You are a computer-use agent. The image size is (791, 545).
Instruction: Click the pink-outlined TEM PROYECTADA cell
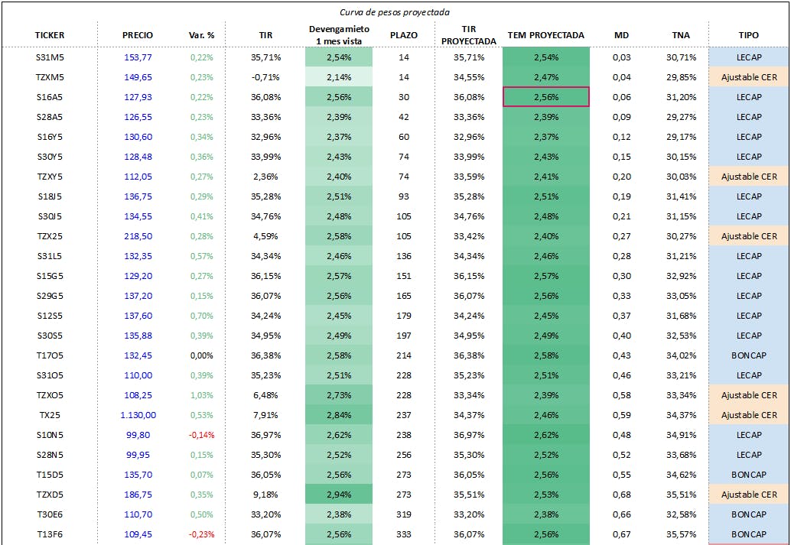[546, 97]
